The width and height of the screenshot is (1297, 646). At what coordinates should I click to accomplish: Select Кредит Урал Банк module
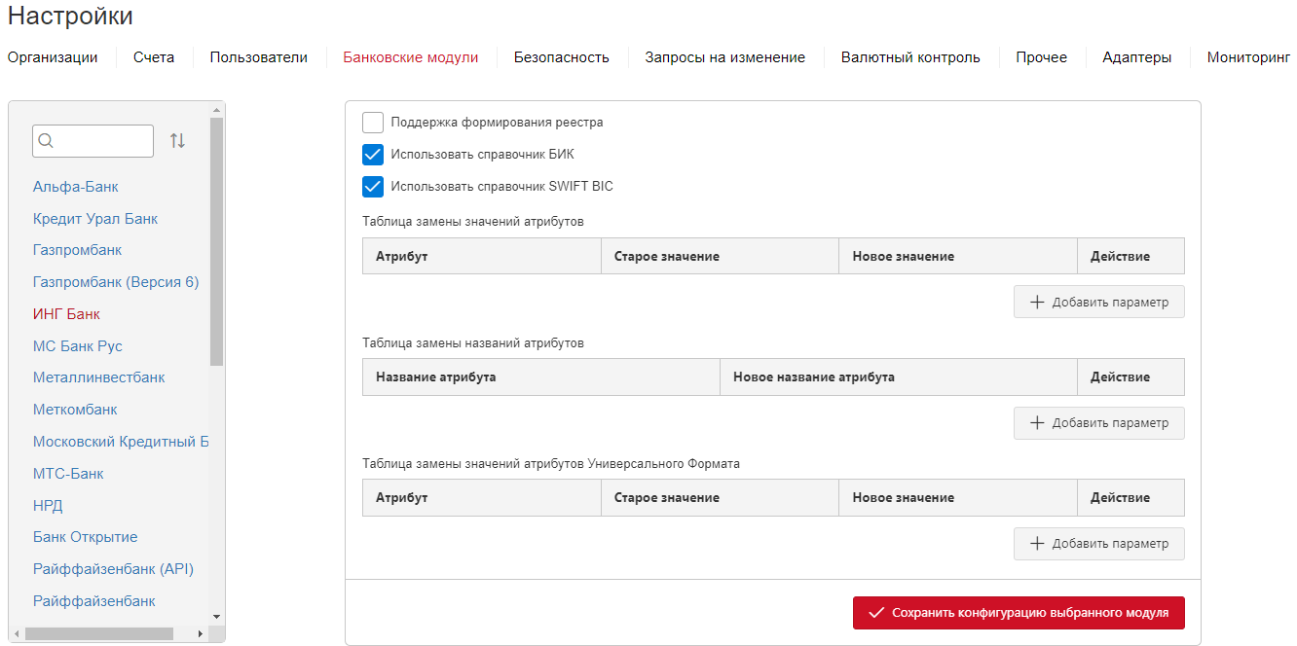tap(95, 219)
